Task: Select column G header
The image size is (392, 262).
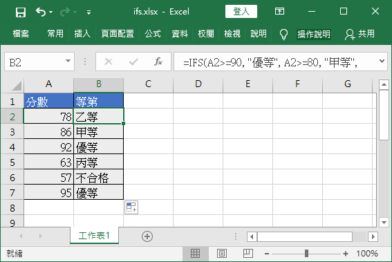Action: pyautogui.click(x=348, y=84)
